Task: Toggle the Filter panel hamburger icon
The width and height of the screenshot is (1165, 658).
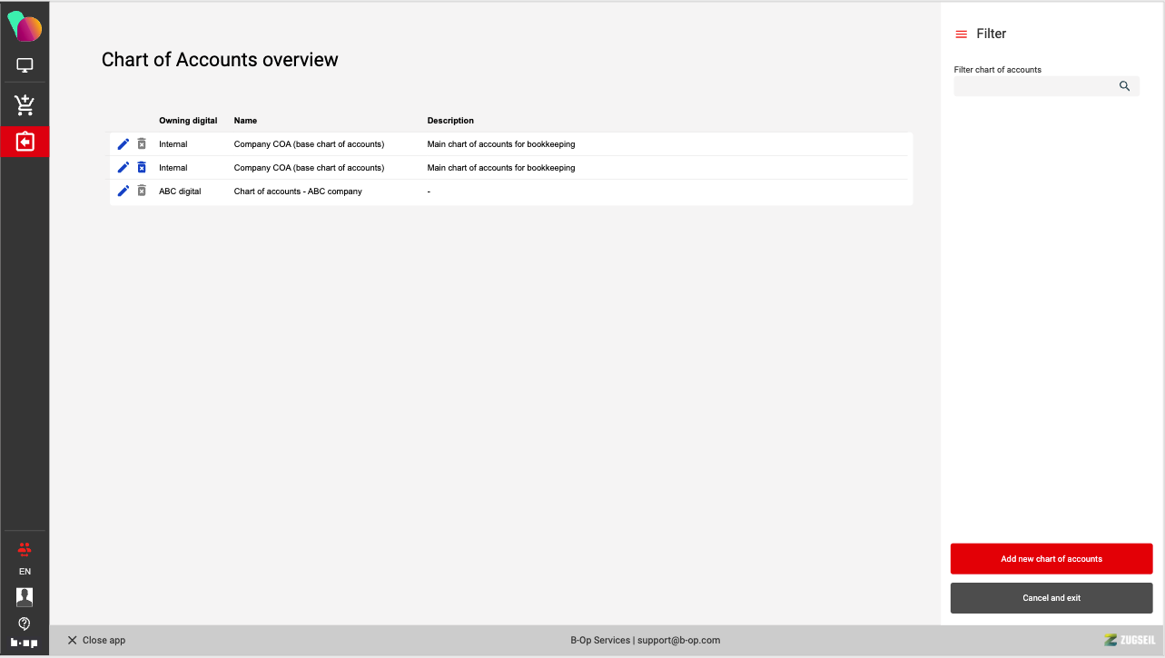Action: click(961, 34)
